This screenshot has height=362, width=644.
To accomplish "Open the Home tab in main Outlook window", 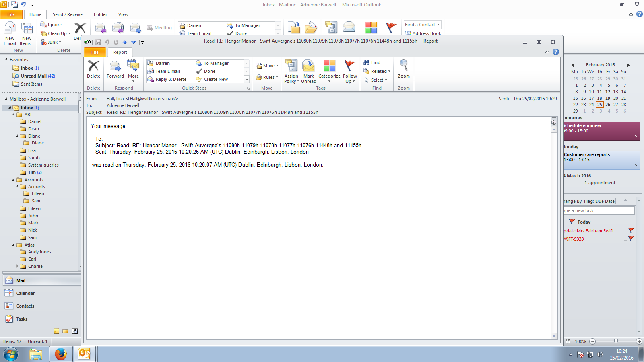I will click(x=35, y=14).
